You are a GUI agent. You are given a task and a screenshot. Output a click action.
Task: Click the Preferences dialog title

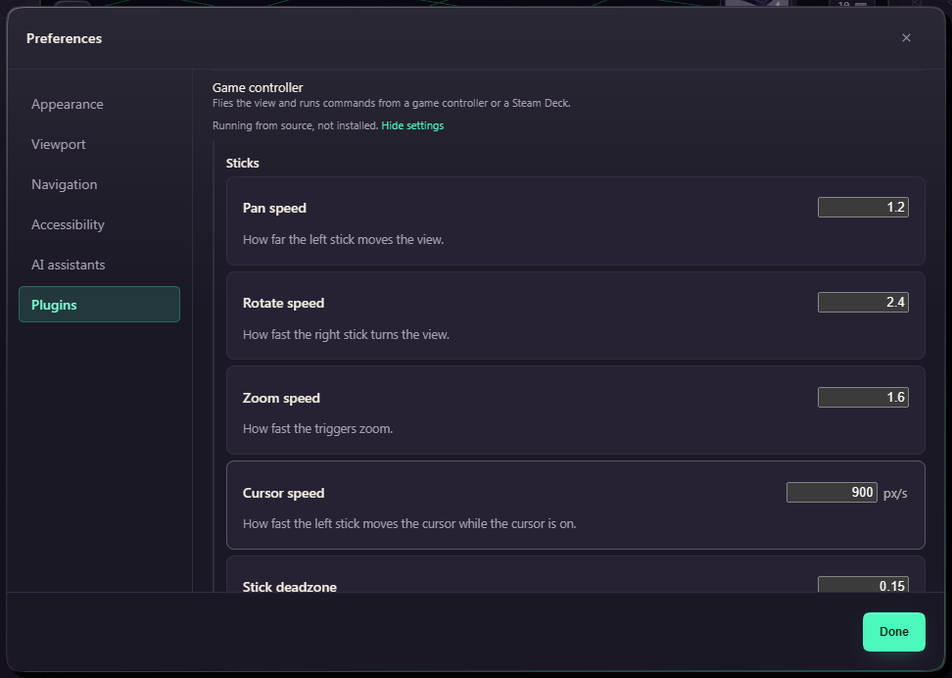click(x=64, y=38)
